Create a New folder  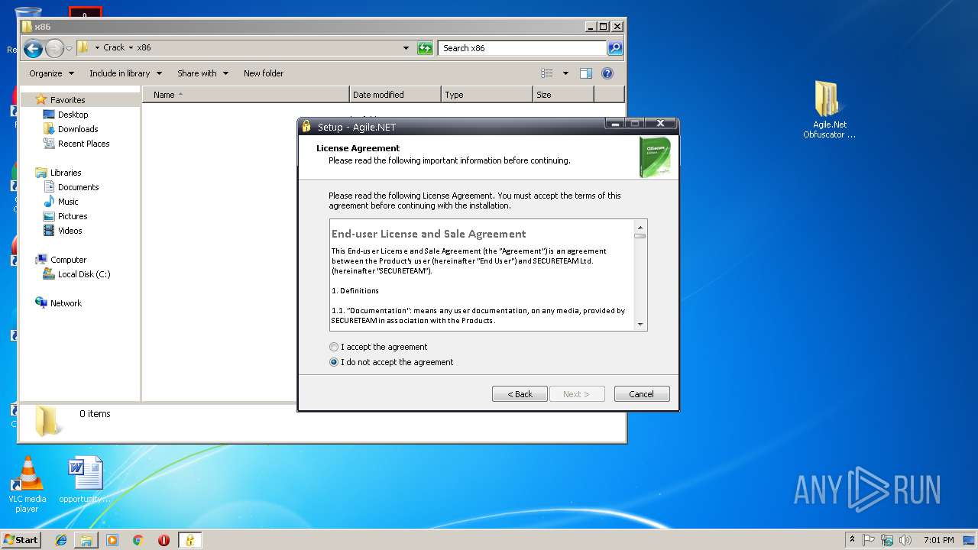pyautogui.click(x=264, y=73)
